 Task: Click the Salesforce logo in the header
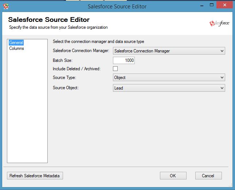pos(220,23)
